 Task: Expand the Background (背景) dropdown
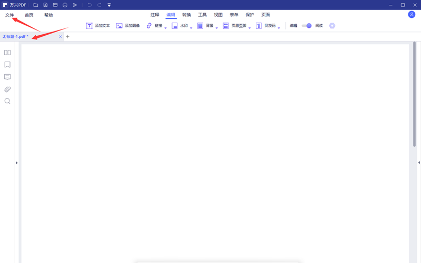(x=217, y=27)
